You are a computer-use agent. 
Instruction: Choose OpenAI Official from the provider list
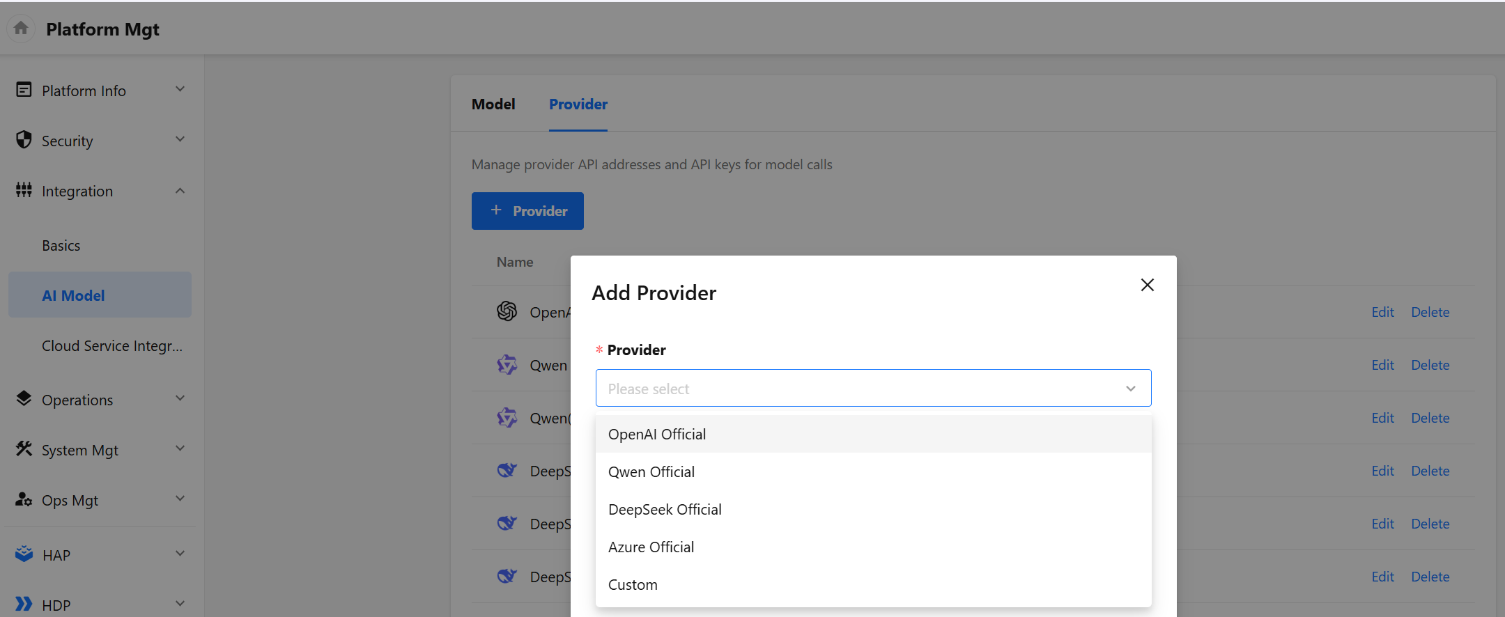873,434
